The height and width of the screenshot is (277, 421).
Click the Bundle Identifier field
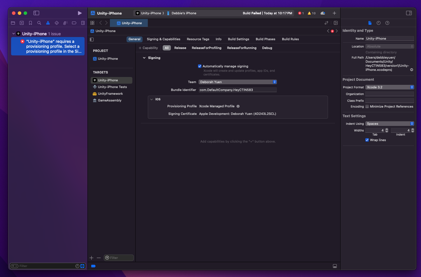point(238,90)
